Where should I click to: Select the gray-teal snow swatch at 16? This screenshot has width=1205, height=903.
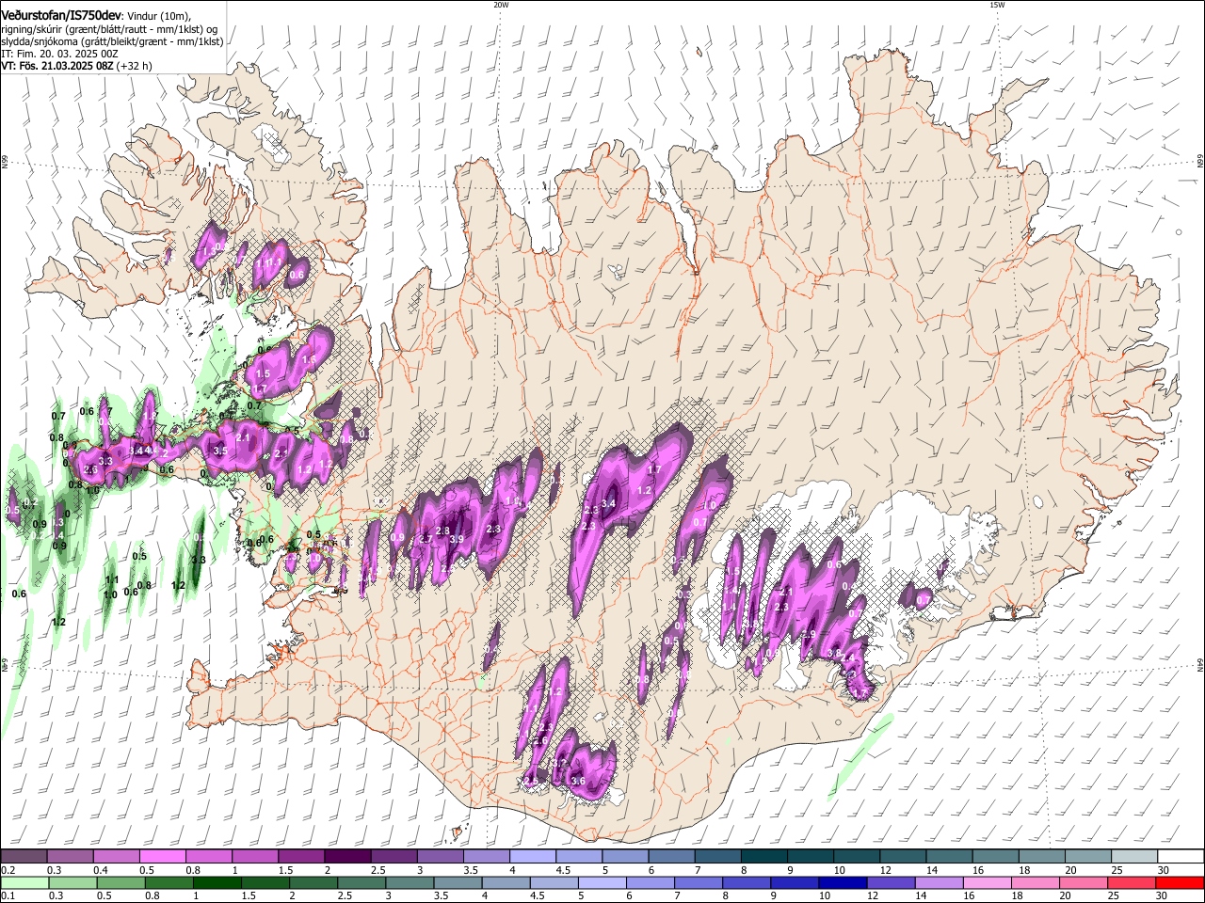click(x=995, y=857)
